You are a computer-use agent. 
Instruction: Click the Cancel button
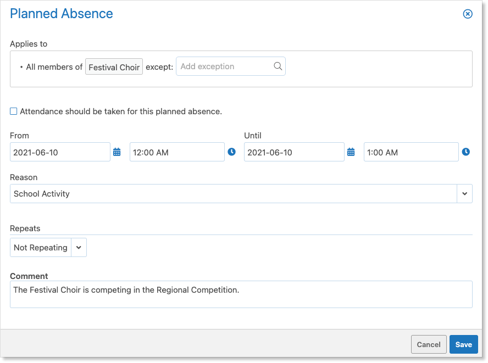[x=429, y=344]
